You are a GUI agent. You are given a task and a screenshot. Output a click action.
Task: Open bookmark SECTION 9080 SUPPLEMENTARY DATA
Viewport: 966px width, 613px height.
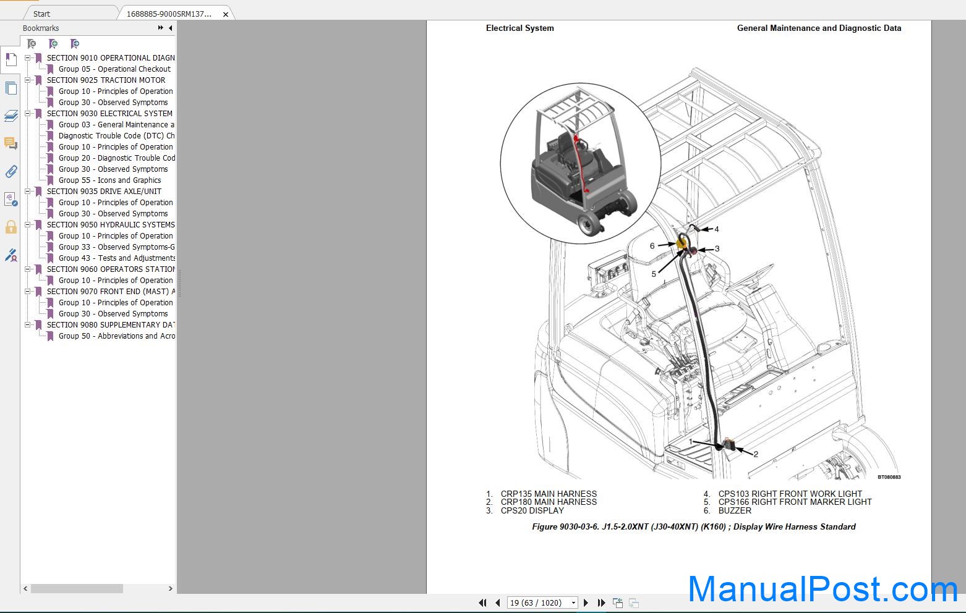pyautogui.click(x=111, y=325)
